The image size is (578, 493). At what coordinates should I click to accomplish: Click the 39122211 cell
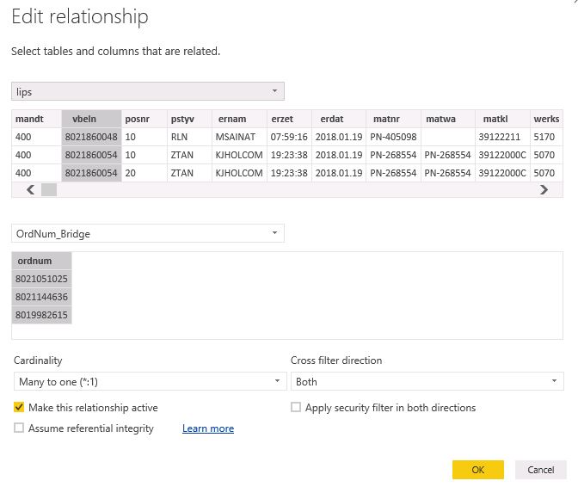[503, 137]
